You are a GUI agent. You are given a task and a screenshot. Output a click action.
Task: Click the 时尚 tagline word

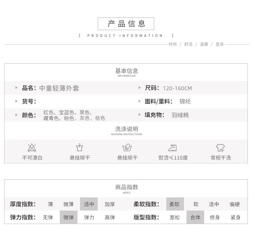173,44
